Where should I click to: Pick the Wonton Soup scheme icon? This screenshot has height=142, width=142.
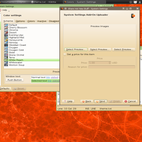point(6,65)
